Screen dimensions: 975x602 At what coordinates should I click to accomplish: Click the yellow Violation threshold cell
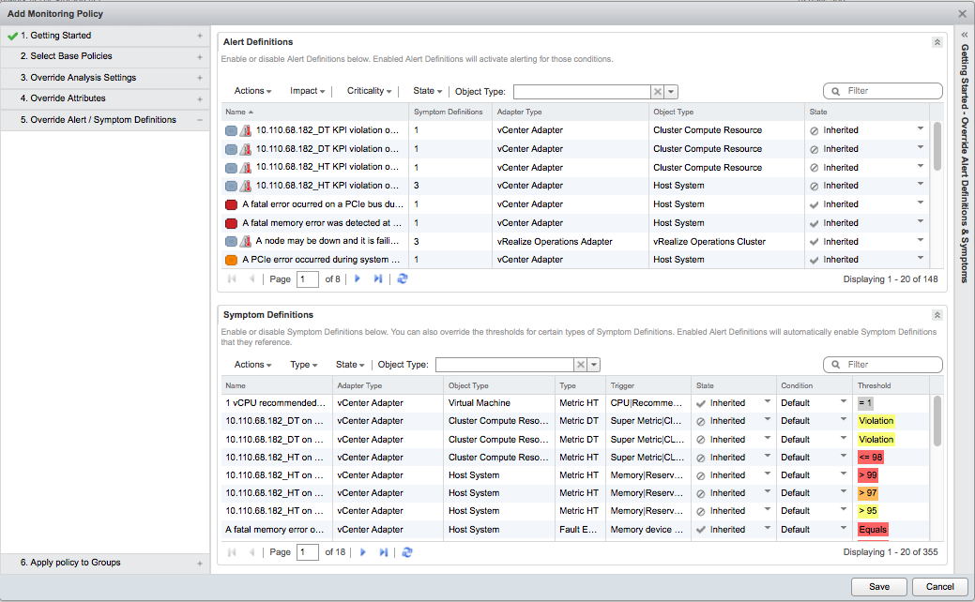(876, 421)
